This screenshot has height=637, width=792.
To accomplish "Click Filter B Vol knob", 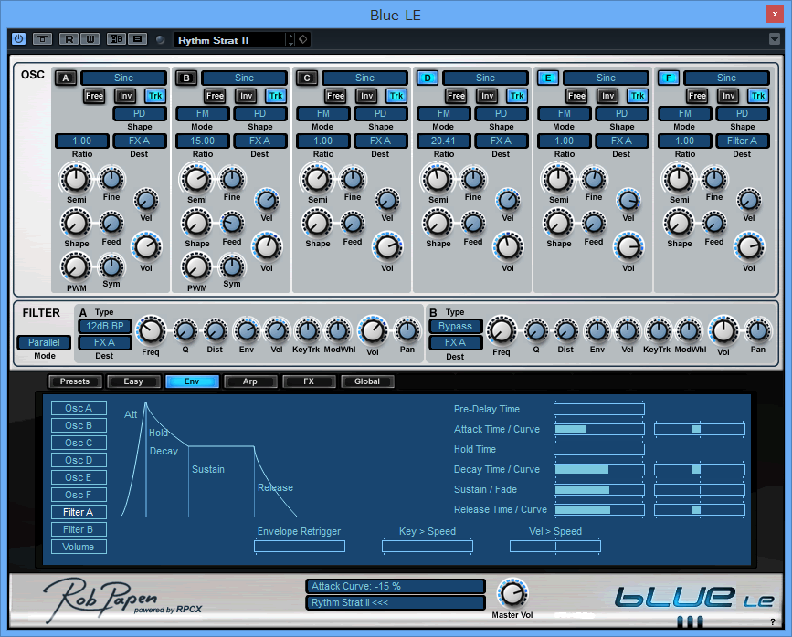I will coord(723,331).
